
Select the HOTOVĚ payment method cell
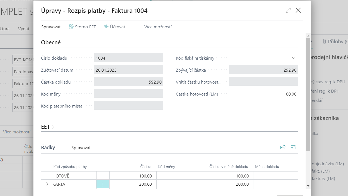tap(74, 176)
